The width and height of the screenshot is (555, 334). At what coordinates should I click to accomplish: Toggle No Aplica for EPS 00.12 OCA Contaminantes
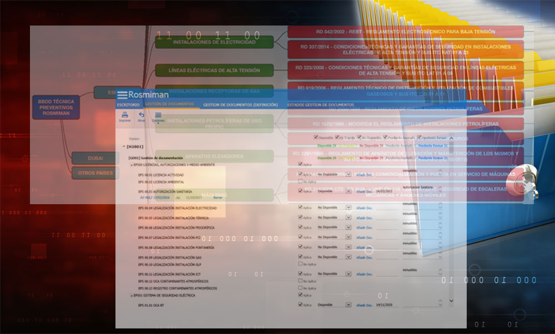pos(300,281)
